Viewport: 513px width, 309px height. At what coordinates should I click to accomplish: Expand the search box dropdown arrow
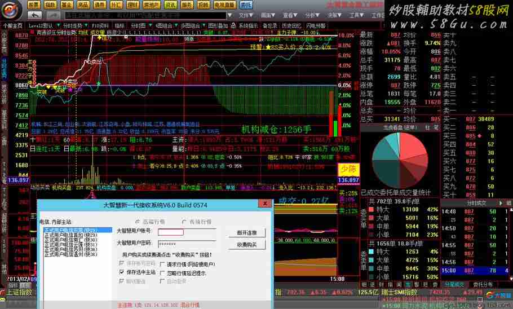pos(229,15)
